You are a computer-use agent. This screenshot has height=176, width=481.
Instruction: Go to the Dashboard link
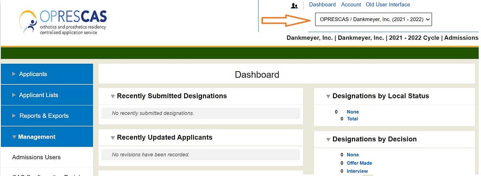coord(322,5)
